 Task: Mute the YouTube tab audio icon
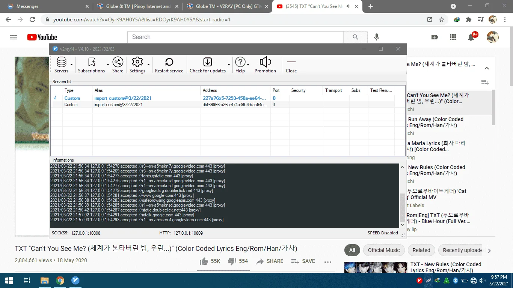click(x=349, y=6)
